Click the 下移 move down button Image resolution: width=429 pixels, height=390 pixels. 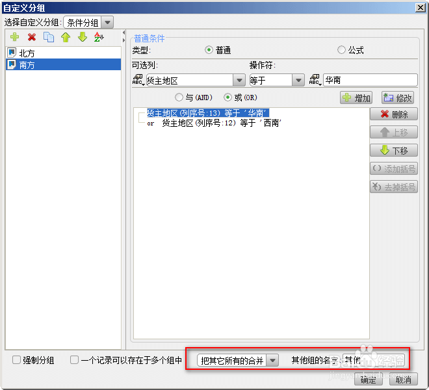coord(394,150)
